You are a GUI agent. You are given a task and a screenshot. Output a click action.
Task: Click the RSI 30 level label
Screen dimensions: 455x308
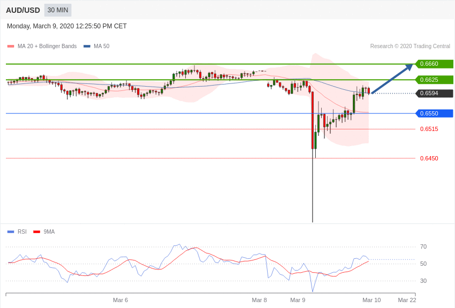pos(423,281)
